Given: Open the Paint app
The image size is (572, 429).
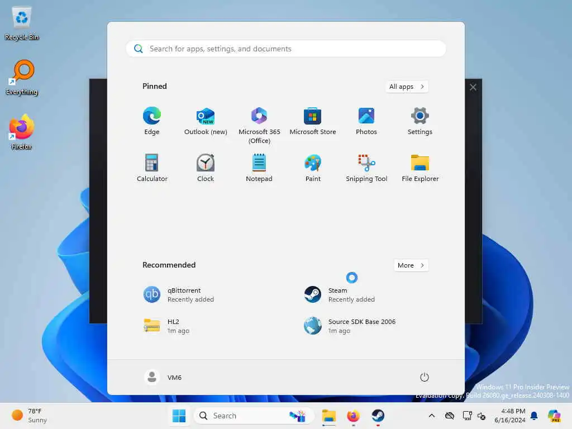Looking at the screenshot, I should pos(313,168).
